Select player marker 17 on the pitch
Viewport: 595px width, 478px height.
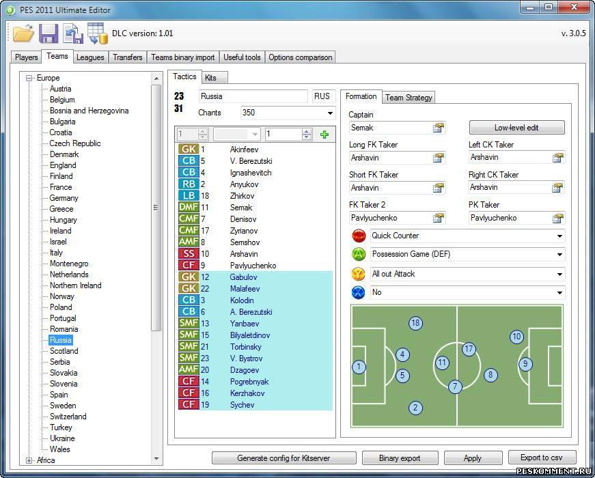pyautogui.click(x=469, y=349)
